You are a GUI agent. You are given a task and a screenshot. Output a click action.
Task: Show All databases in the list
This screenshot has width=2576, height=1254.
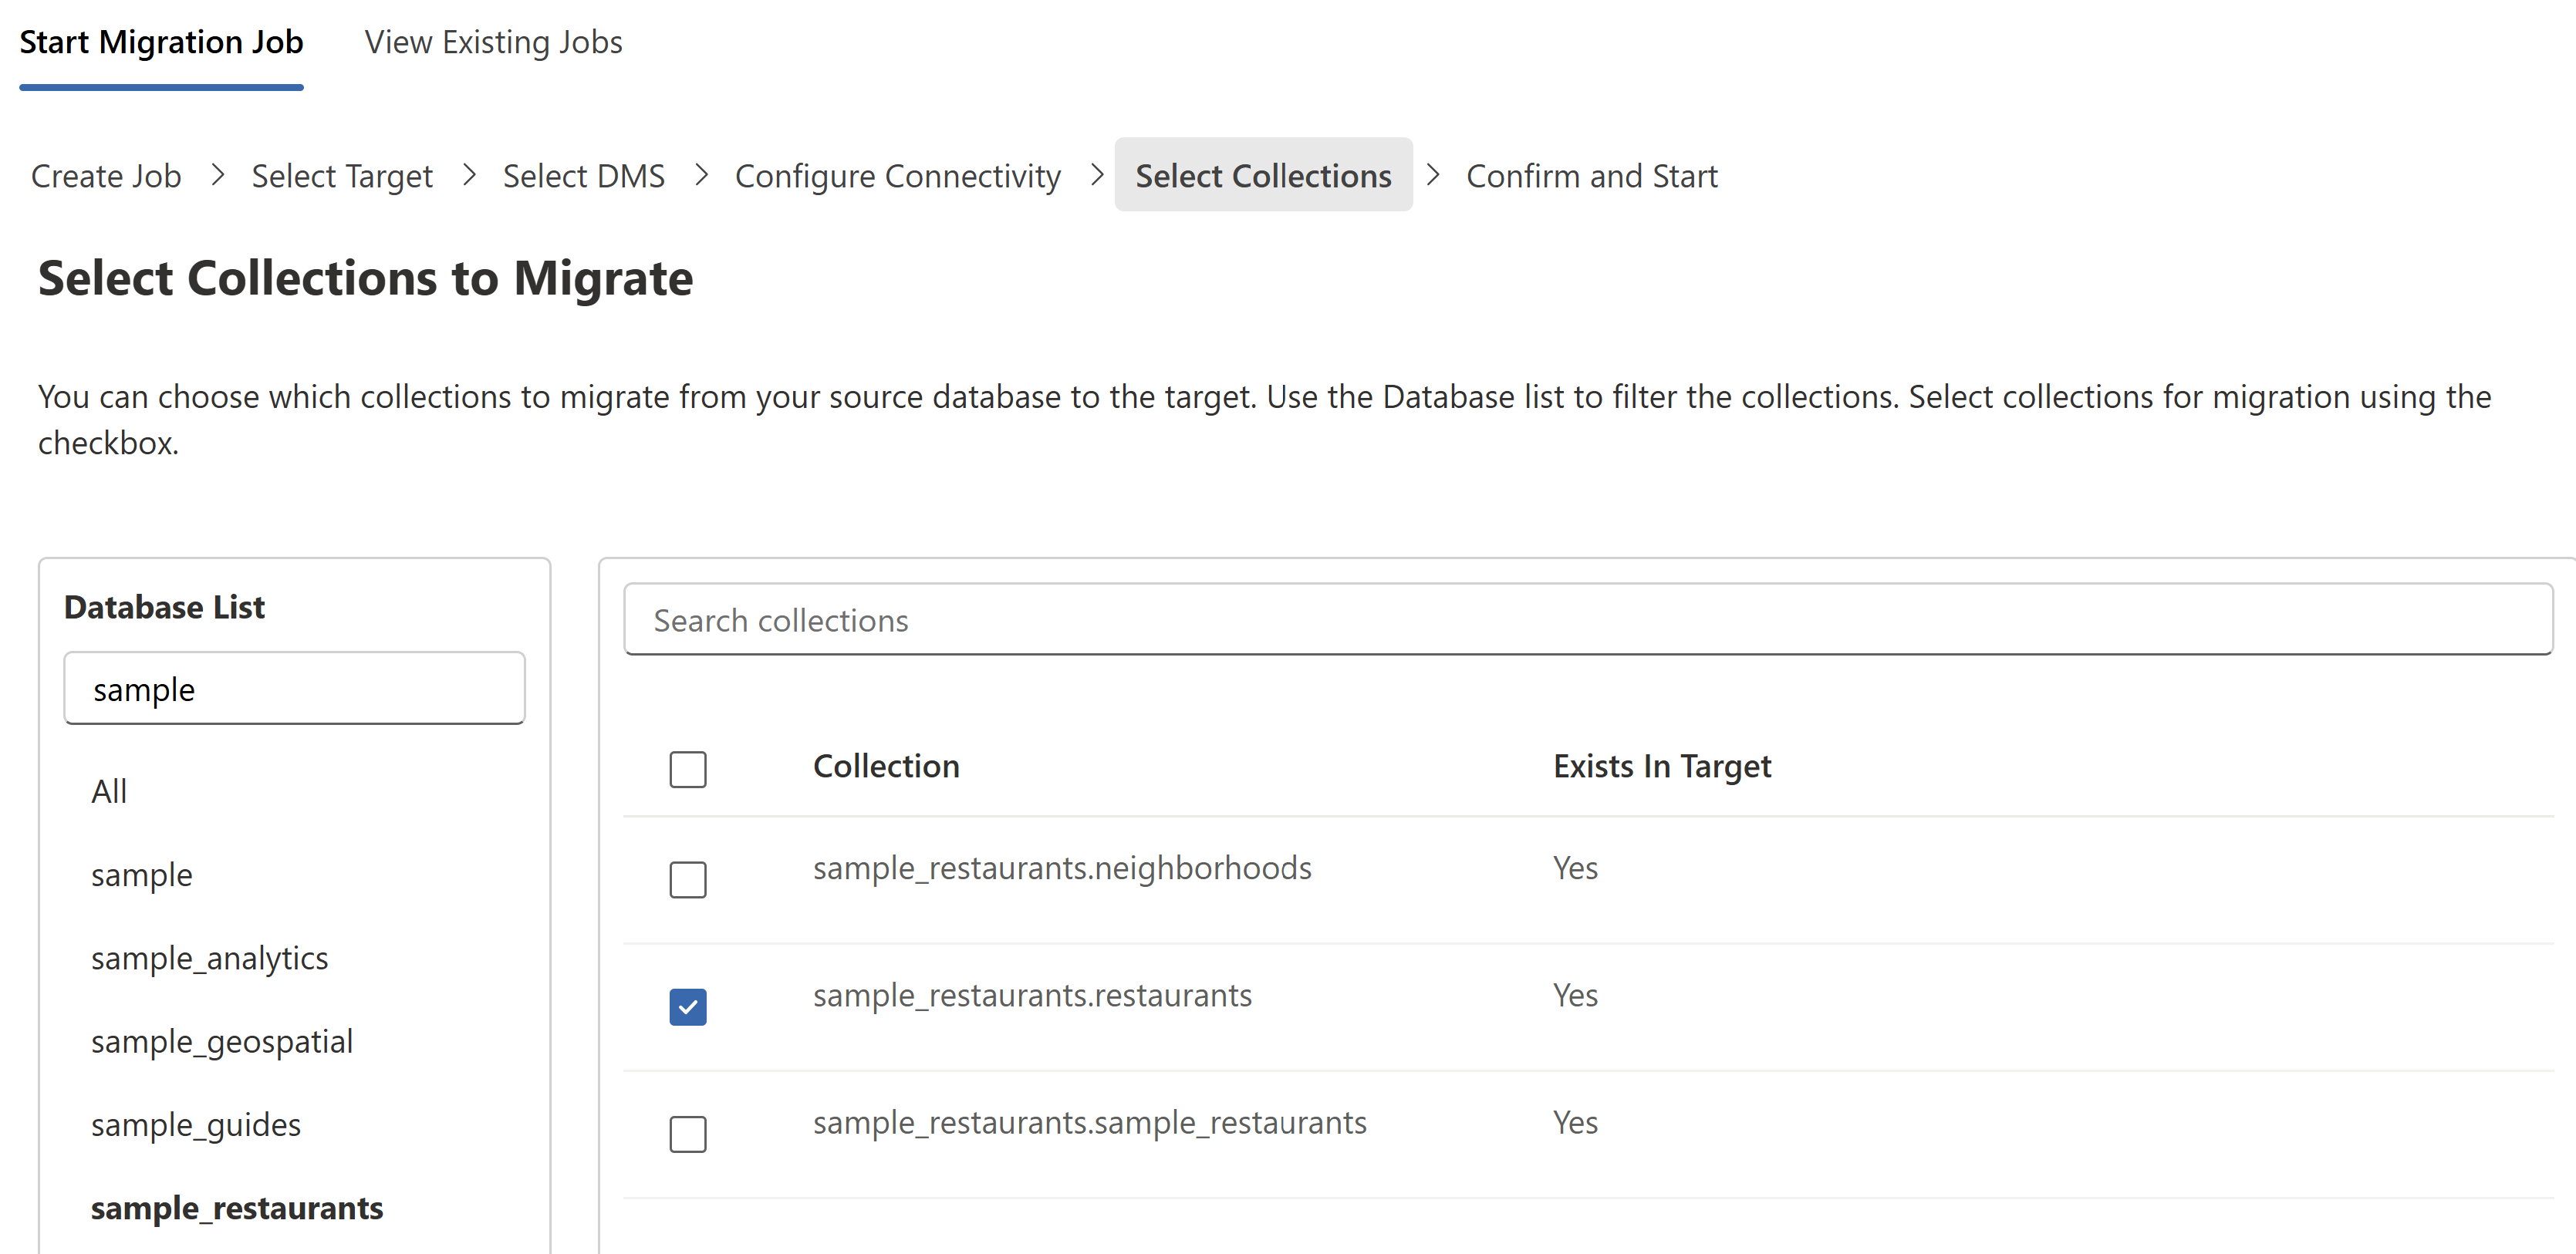click(109, 791)
